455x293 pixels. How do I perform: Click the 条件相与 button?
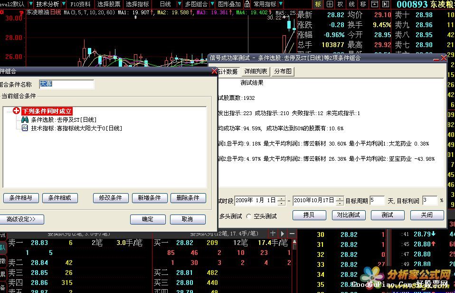(21, 198)
